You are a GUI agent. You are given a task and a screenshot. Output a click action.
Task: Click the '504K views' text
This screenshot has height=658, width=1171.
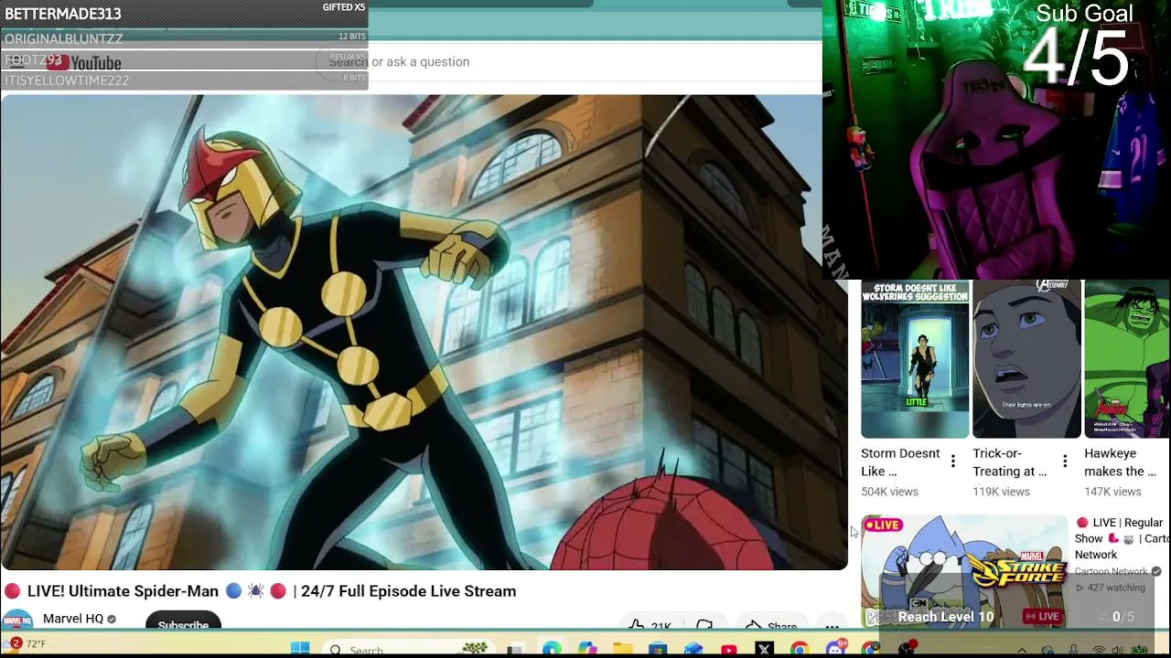[x=889, y=492]
